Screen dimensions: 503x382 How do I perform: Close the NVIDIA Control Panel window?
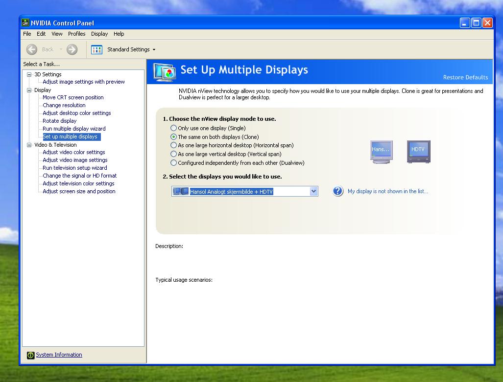488,23
